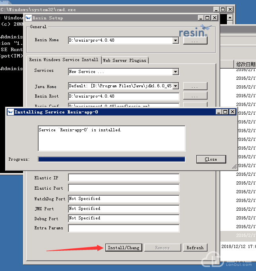Click the 'Service Resin-app-0 is installed' message box
Viewport: 256px width, 271px height.
112,138
